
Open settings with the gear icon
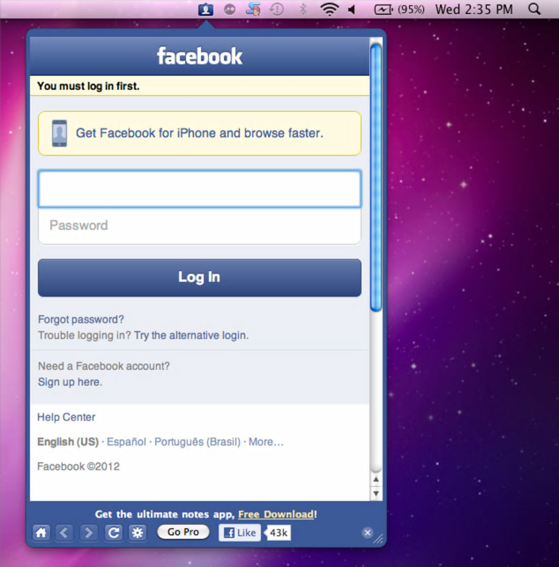138,533
